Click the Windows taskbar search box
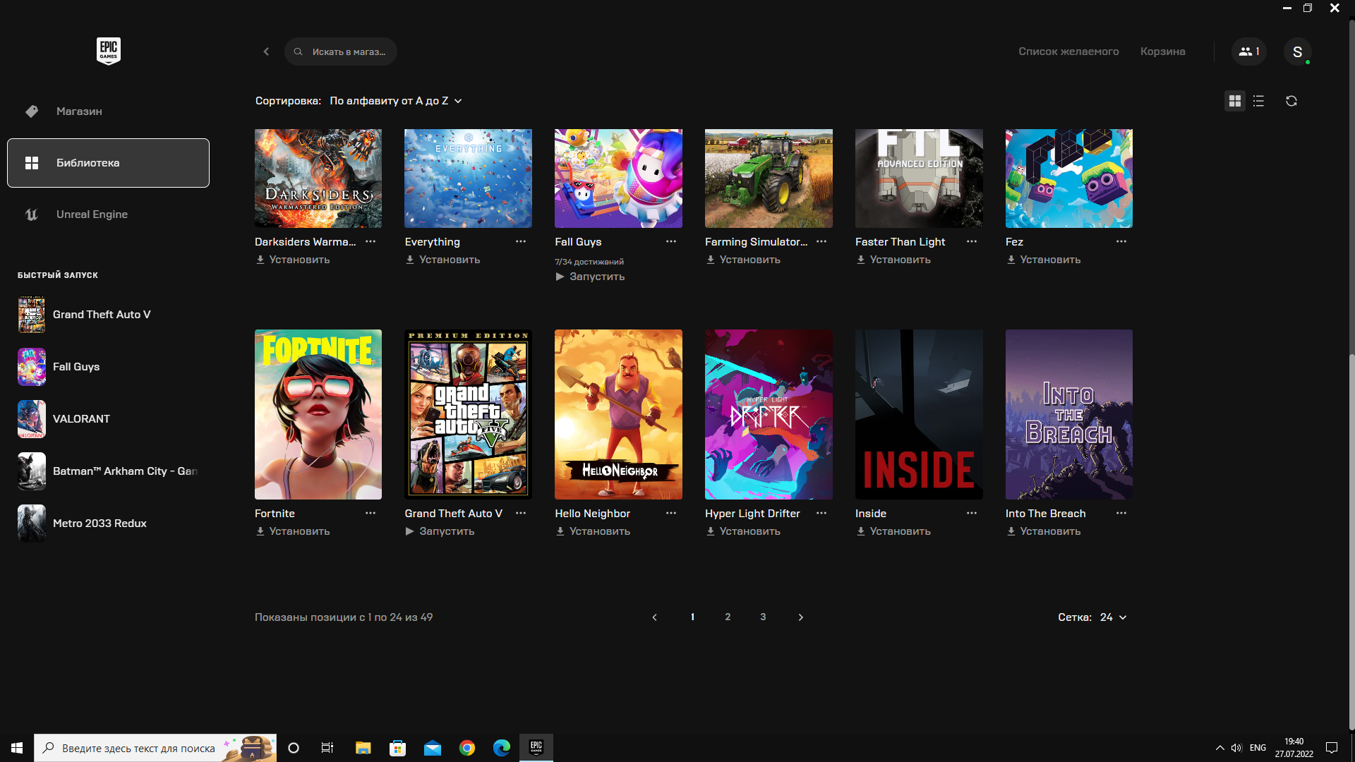This screenshot has height=762, width=1355. pyautogui.click(x=155, y=748)
